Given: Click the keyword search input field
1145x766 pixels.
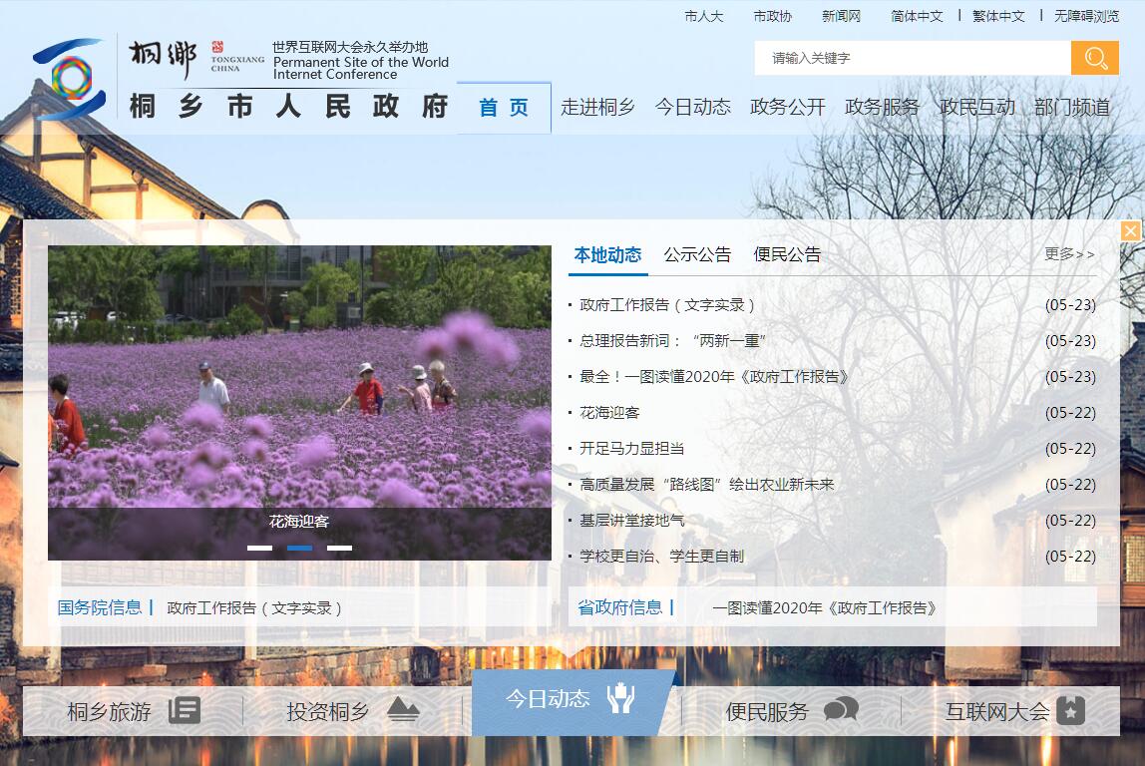Looking at the screenshot, I should point(912,58).
